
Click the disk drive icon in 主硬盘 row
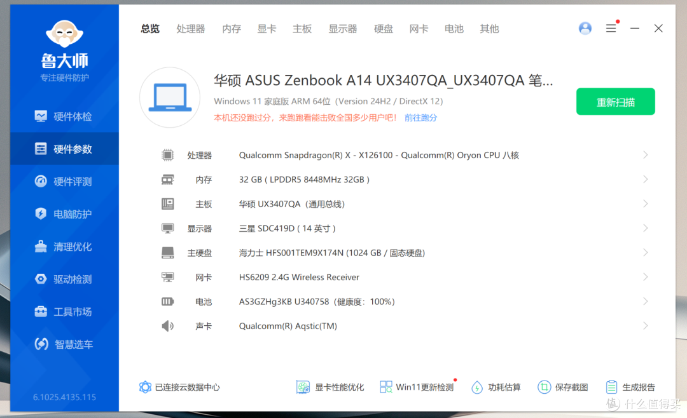click(x=167, y=253)
